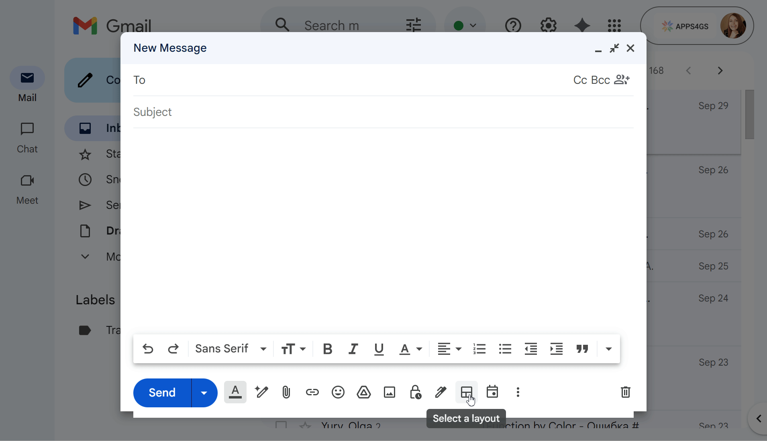This screenshot has height=441, width=767.
Task: Toggle bold formatting
Action: (327, 349)
